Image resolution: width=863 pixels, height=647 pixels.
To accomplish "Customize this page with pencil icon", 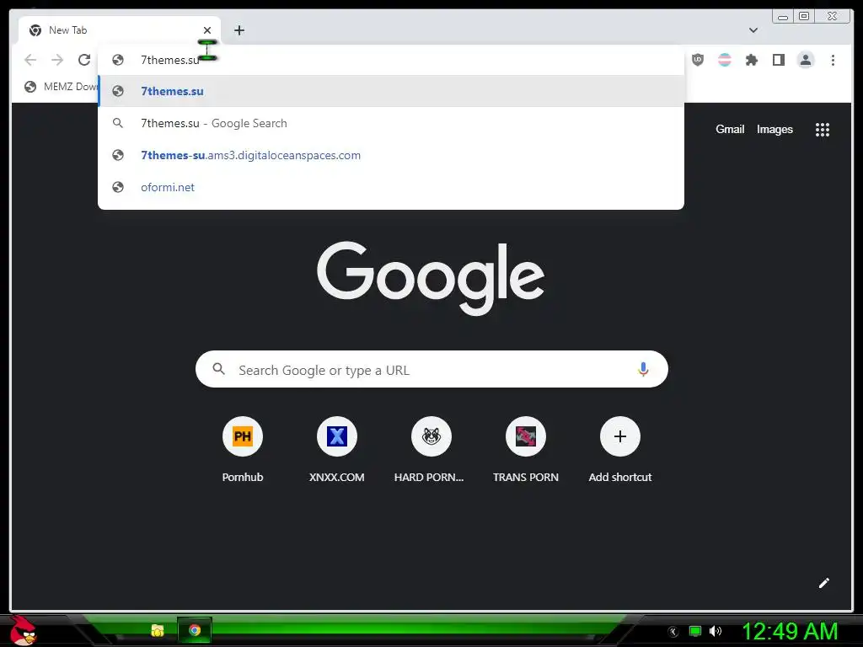I will pos(823,583).
